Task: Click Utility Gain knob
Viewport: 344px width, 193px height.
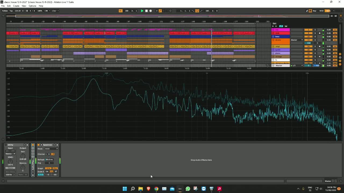Action: click(x=23, y=156)
